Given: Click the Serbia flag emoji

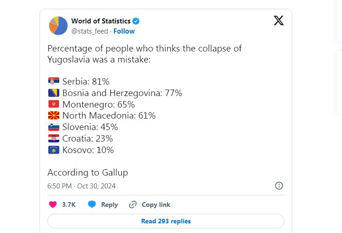Looking at the screenshot, I should click(x=53, y=81).
